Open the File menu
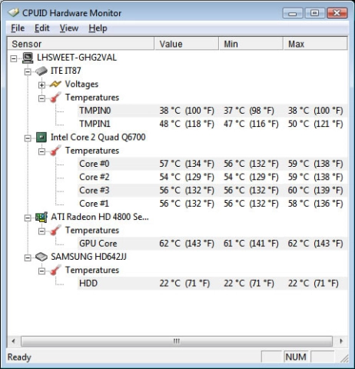This screenshot has height=369, width=355. [x=18, y=28]
